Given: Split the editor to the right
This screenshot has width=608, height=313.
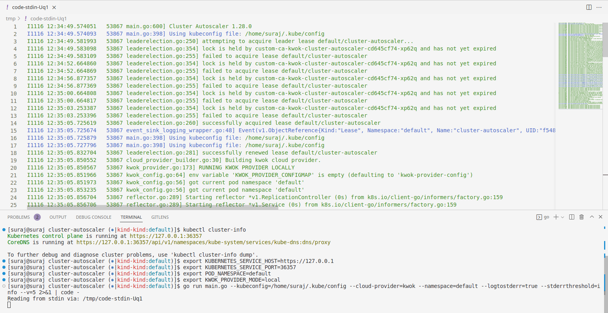Looking at the screenshot, I should 589,7.
